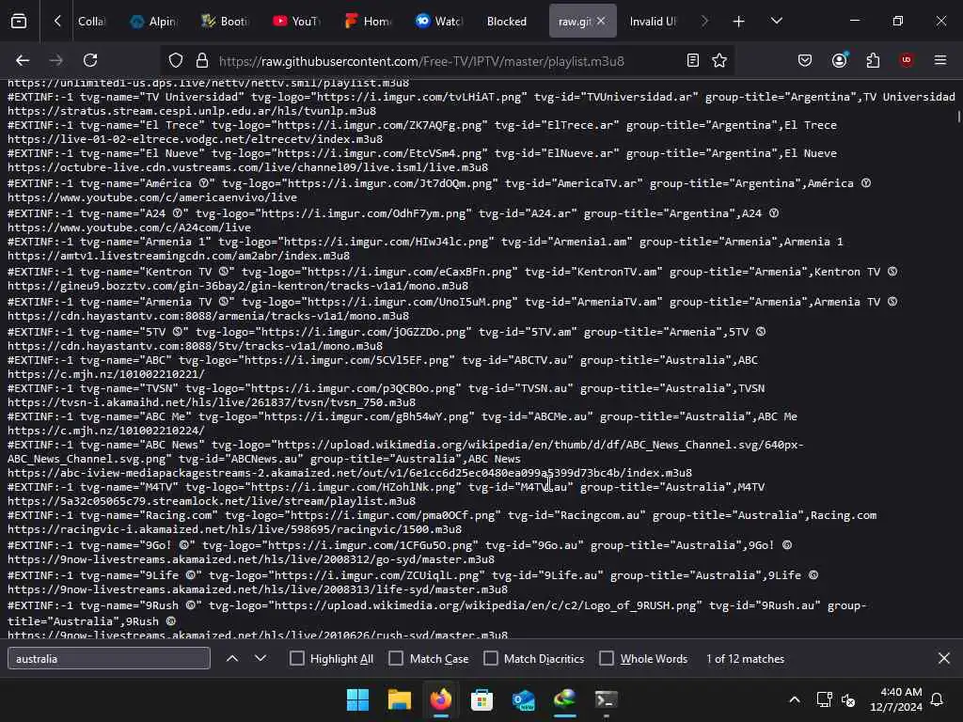Open clock showing 4:40 AM 12/7/2024
The image size is (963, 722).
click(x=895, y=699)
